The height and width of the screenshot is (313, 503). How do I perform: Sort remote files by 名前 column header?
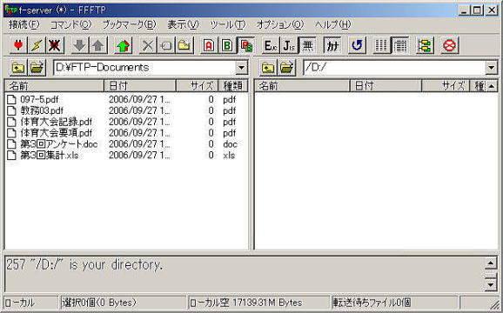302,85
